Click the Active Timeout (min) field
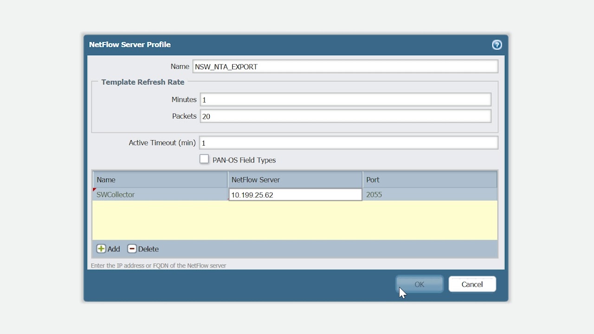 349,143
